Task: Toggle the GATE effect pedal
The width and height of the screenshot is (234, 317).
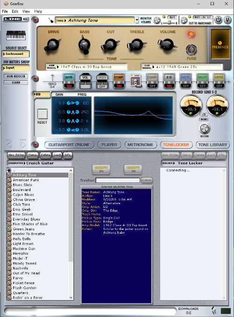Action: coord(69,81)
